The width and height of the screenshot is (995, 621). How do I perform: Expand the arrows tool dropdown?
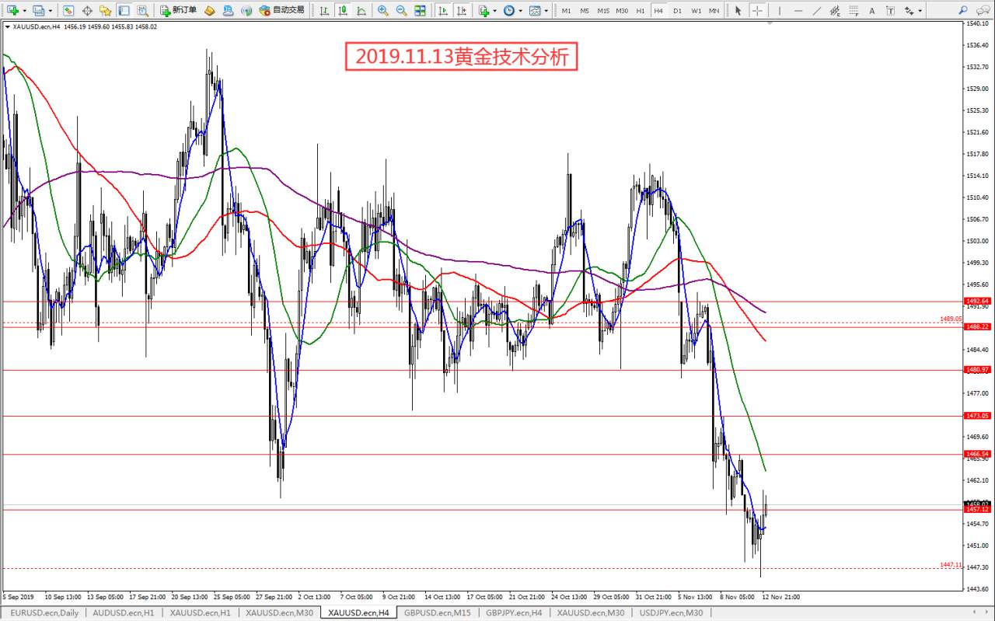[920, 10]
